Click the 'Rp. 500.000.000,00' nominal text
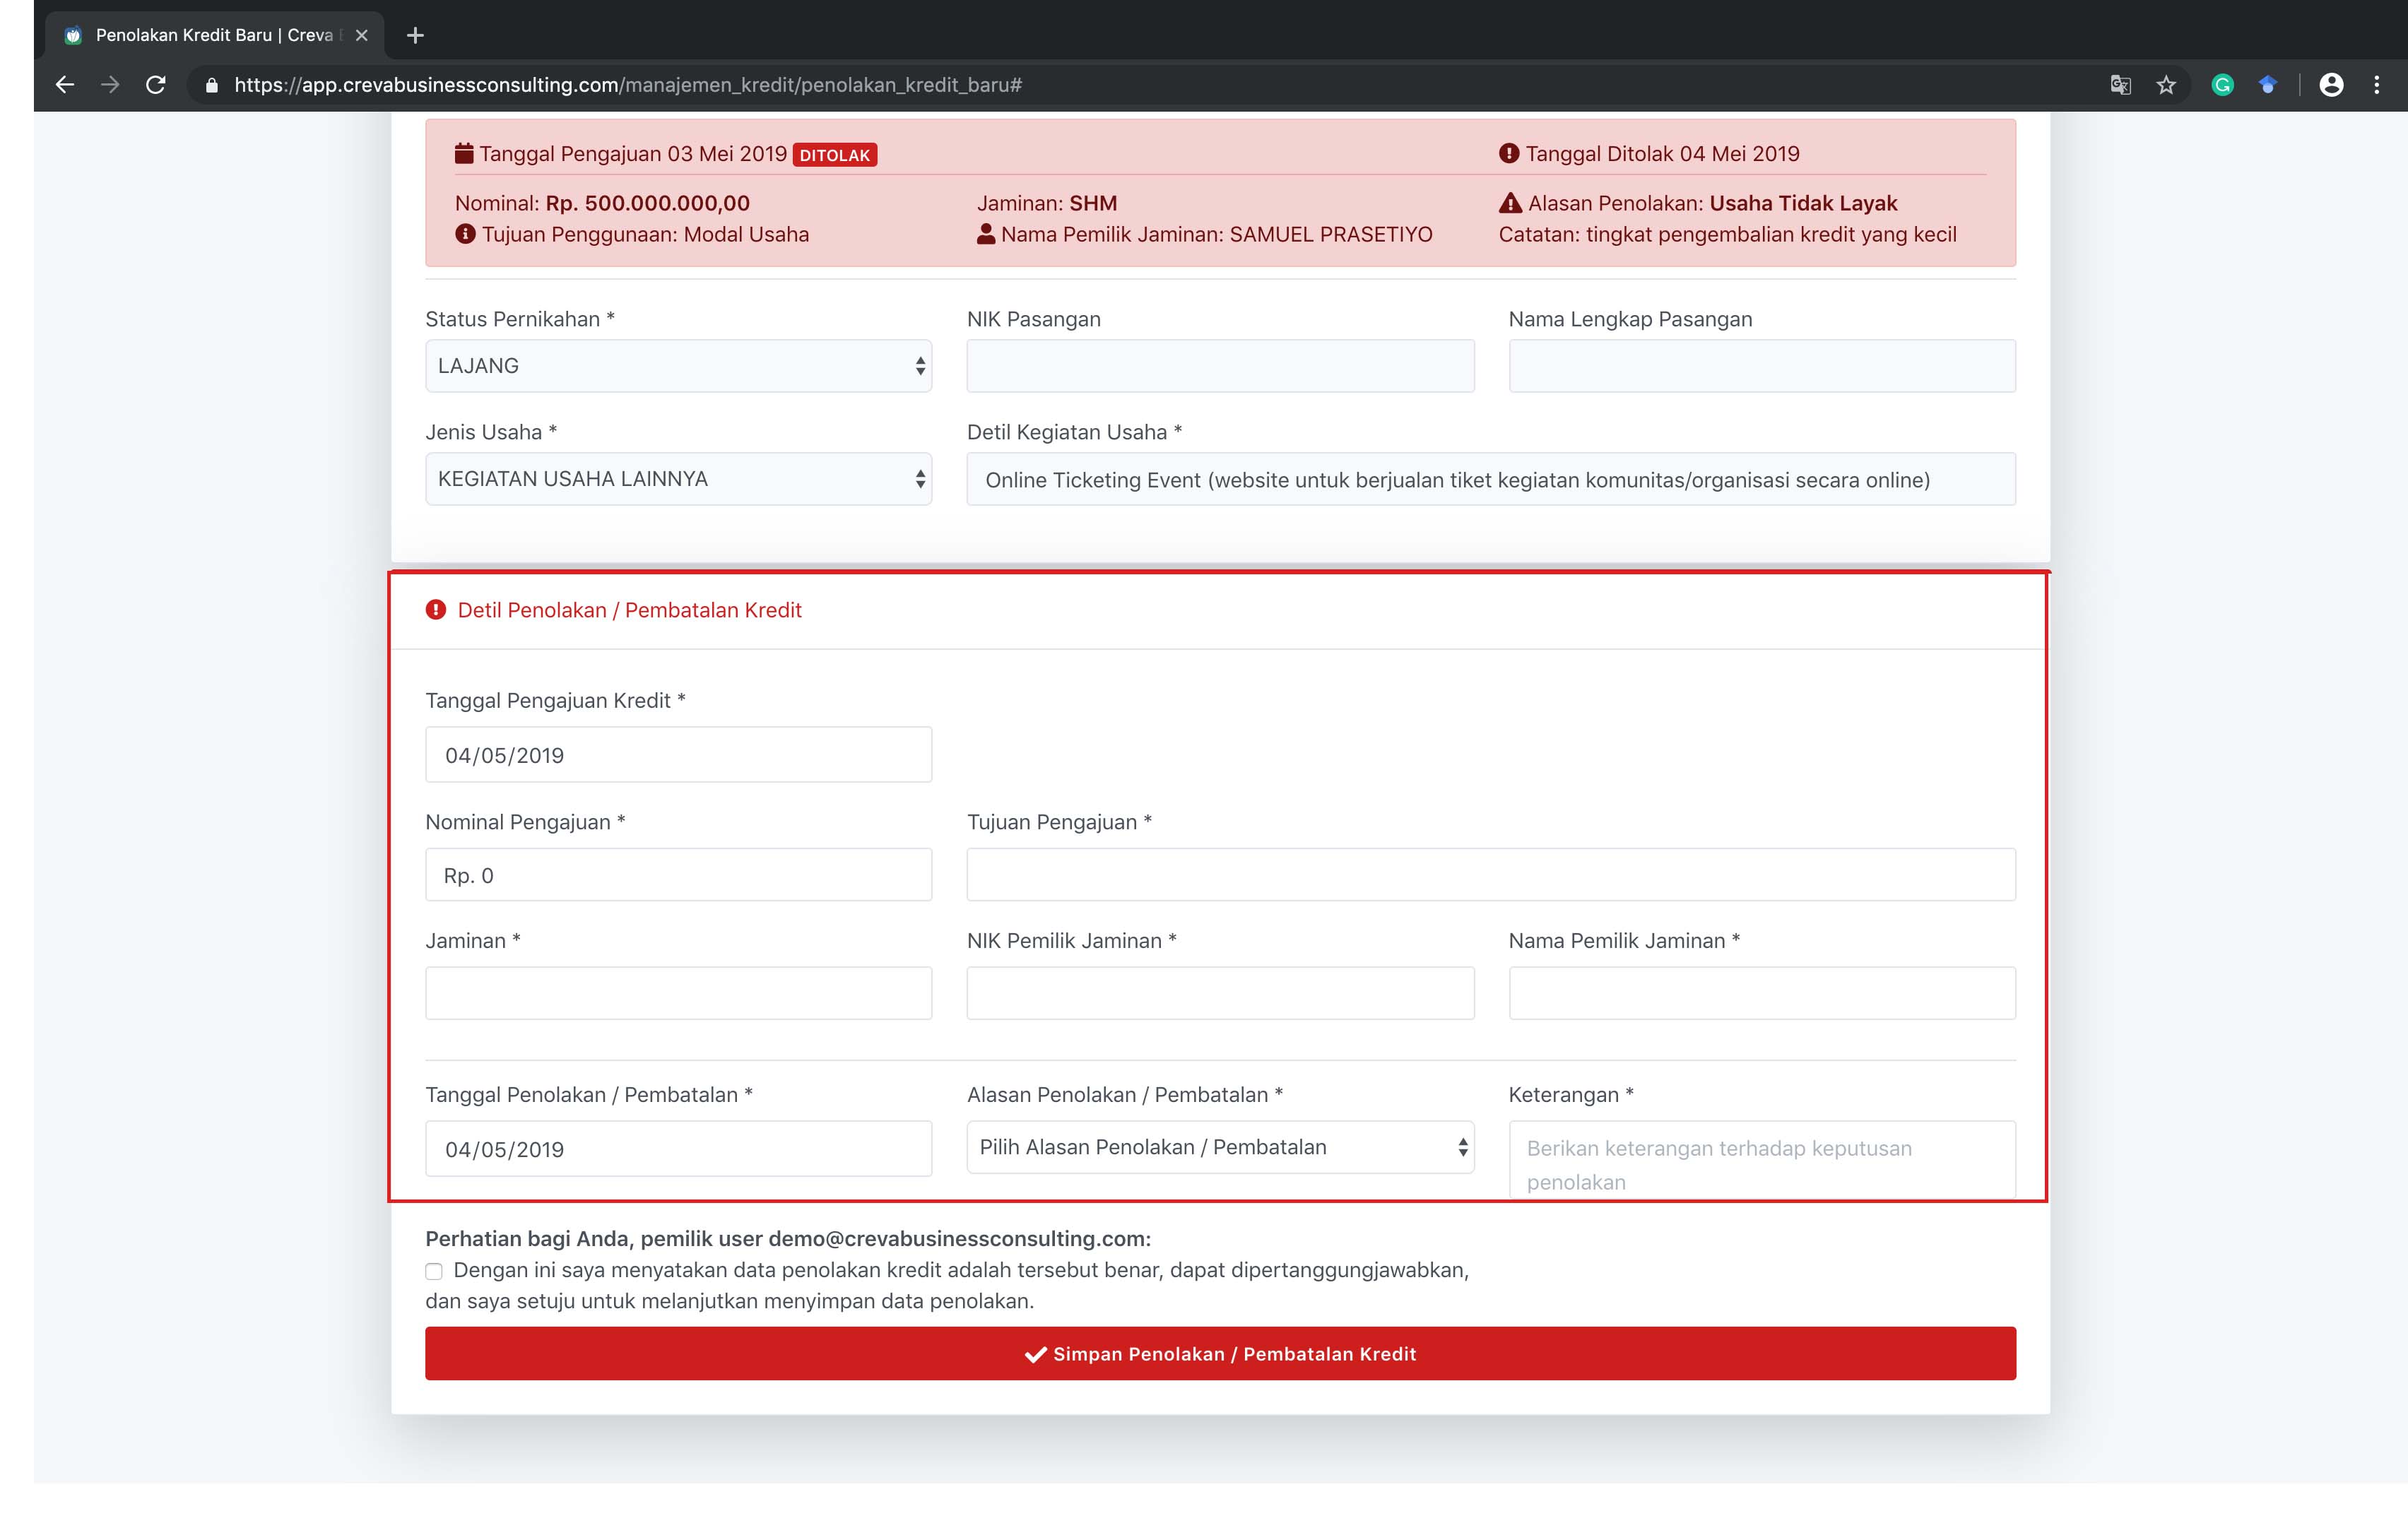 (x=647, y=203)
